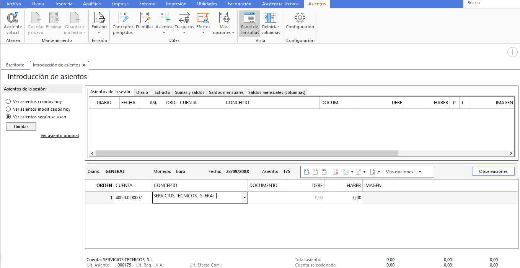The image size is (520, 268).
Task: Click the delete line red-cross icon
Action: pyautogui.click(x=335, y=172)
